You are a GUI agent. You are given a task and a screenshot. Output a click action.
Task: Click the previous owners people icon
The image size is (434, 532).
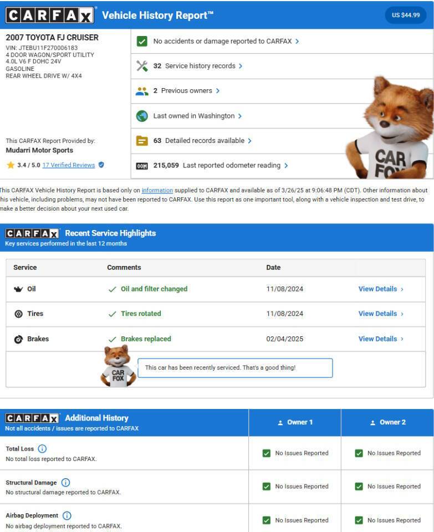point(142,91)
